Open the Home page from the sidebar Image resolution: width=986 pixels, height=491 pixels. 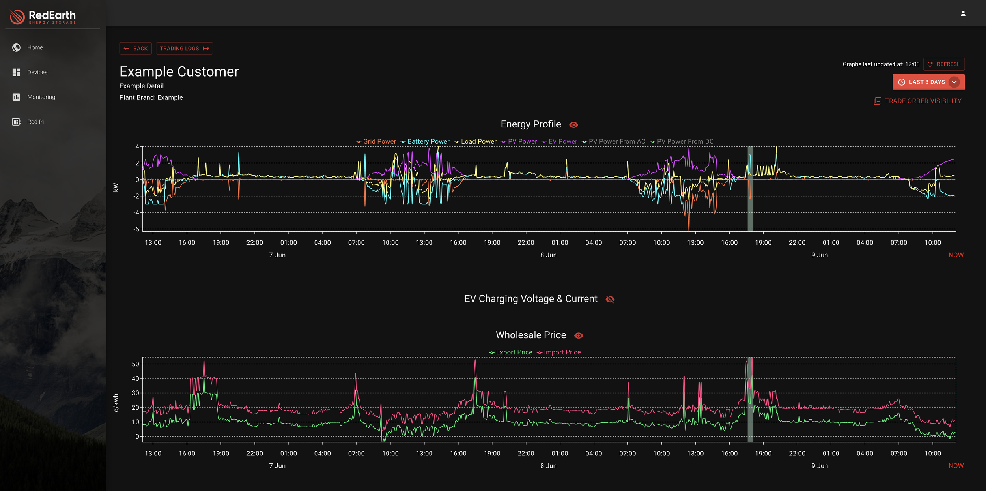click(35, 47)
